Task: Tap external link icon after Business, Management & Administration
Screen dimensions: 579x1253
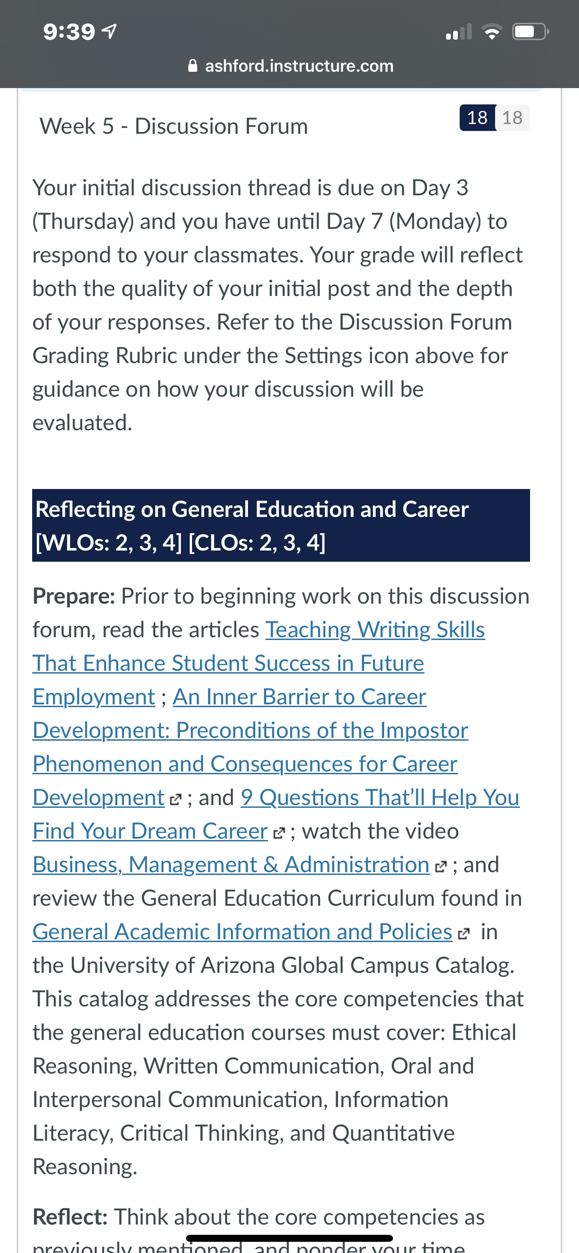Action: coord(441,866)
